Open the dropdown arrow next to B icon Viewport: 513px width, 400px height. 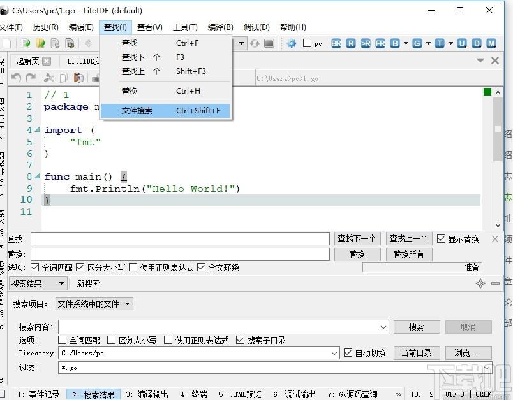click(x=406, y=43)
